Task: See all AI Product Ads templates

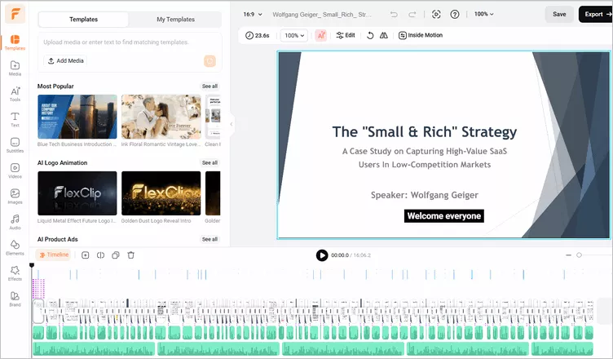Action: pos(210,239)
